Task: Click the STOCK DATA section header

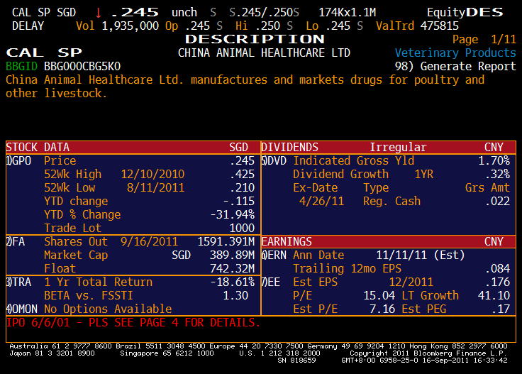Action: pos(133,147)
